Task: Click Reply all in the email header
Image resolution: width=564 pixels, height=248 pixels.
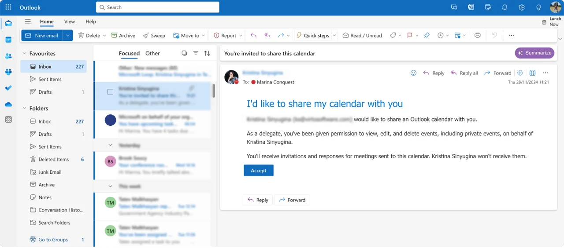Action: [x=464, y=73]
